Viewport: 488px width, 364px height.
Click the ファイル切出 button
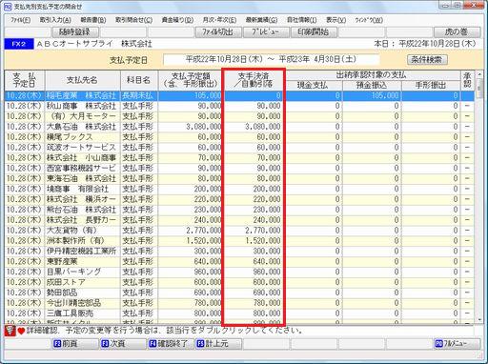(218, 32)
